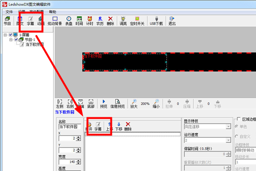Click the blue 下移 arrow in lower toolbar
The image size is (256, 171).
[119, 126]
